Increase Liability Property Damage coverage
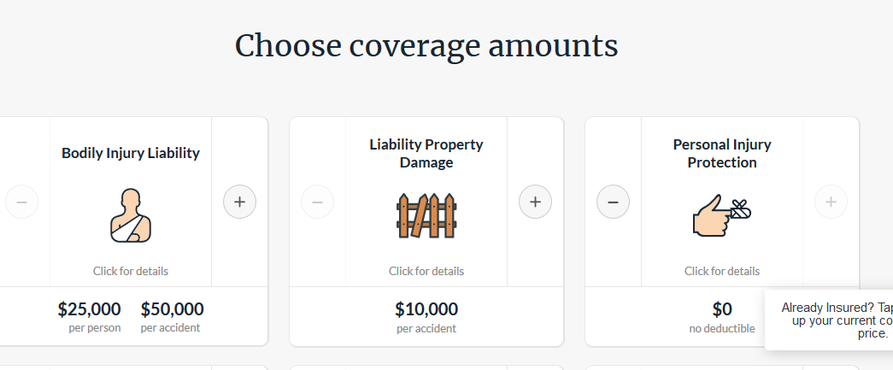 point(535,203)
